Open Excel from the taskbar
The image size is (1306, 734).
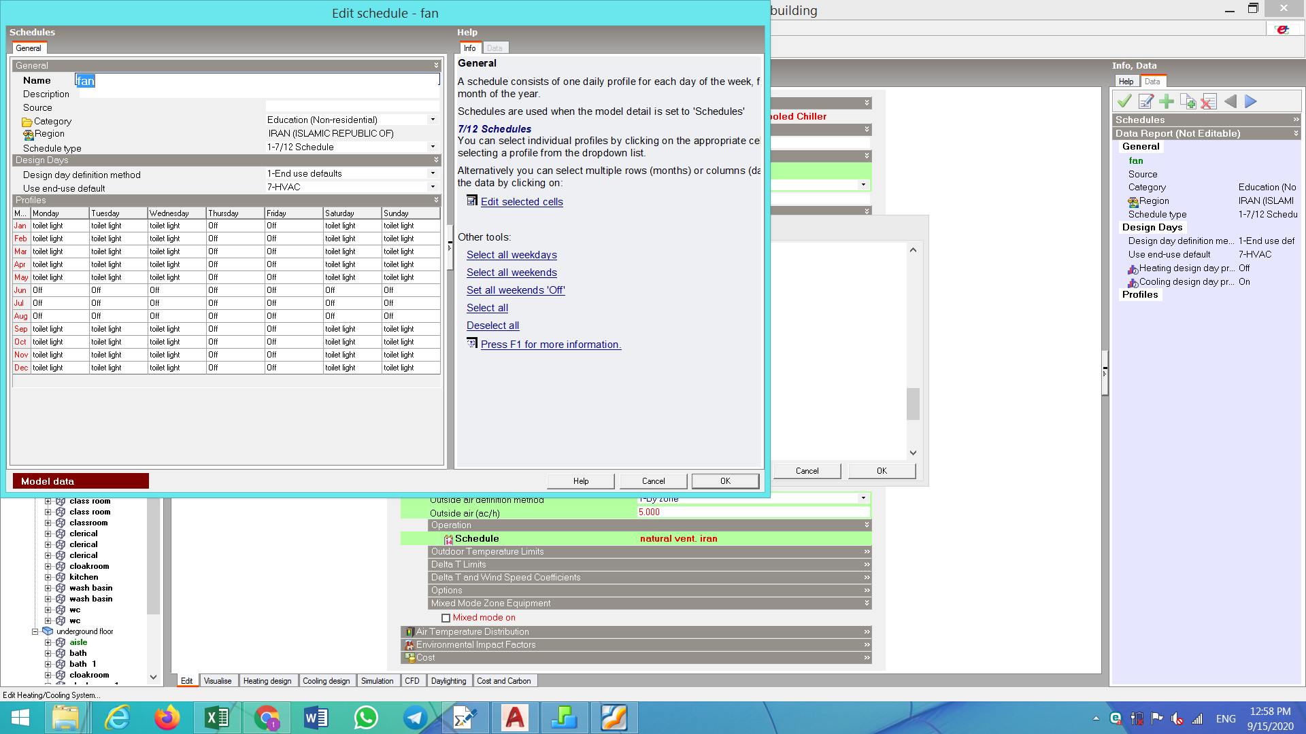point(216,718)
